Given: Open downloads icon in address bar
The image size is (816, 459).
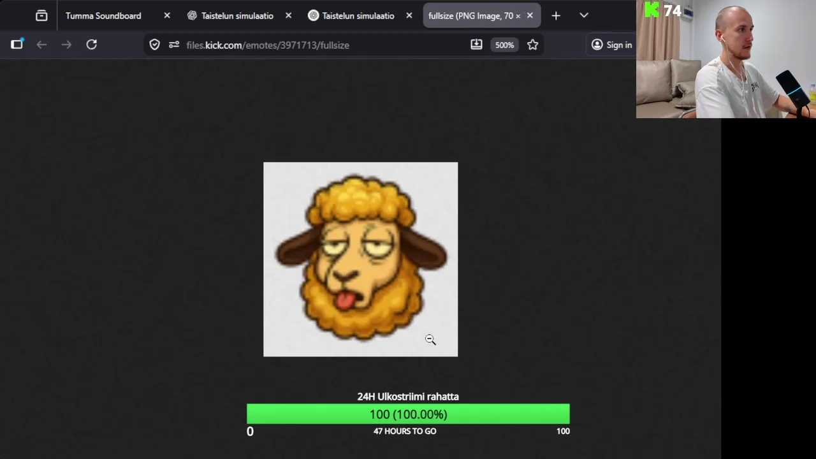Looking at the screenshot, I should click(476, 45).
